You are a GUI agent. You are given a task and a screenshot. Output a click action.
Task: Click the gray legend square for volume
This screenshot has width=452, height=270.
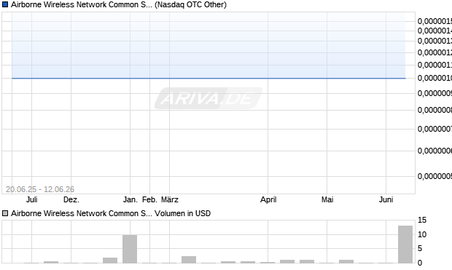click(x=5, y=213)
